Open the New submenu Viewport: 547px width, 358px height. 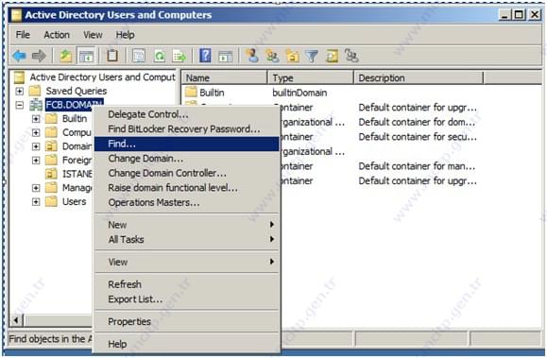[x=187, y=225]
